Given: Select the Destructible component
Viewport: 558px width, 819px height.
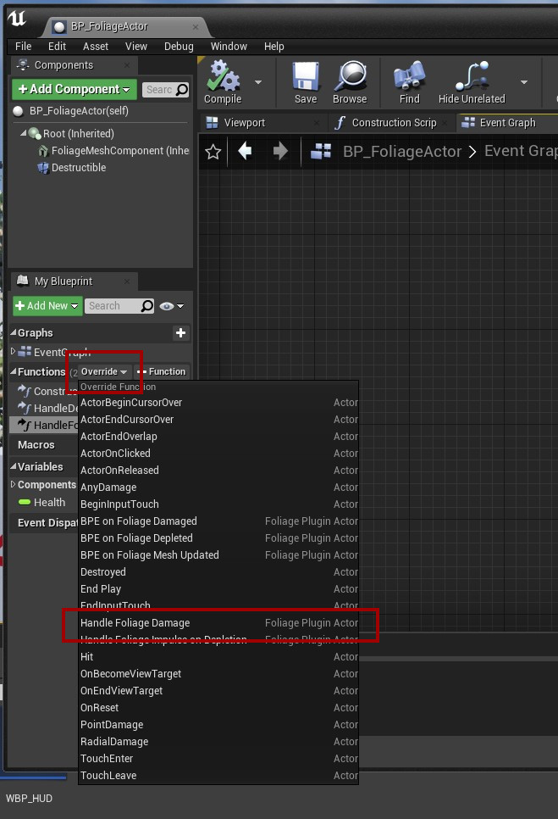Looking at the screenshot, I should [x=72, y=168].
